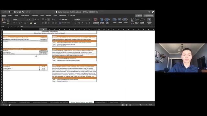Toggle bottom vertical alignment

point(49,19)
